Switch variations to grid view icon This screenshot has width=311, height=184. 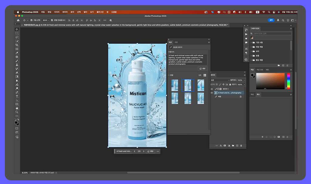point(205,75)
